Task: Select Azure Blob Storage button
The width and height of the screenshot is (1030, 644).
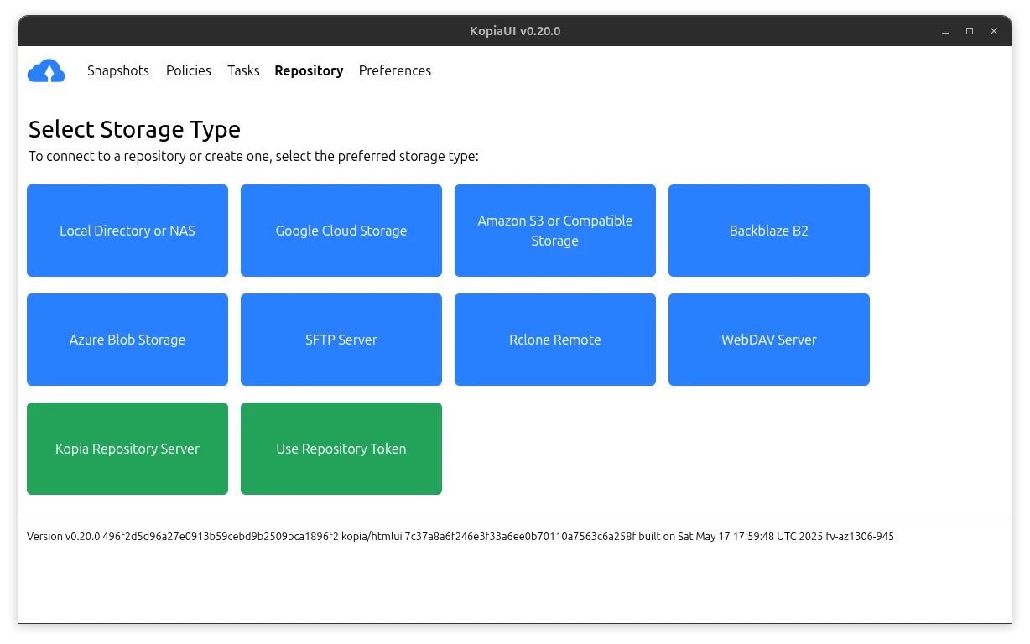Action: pos(127,340)
